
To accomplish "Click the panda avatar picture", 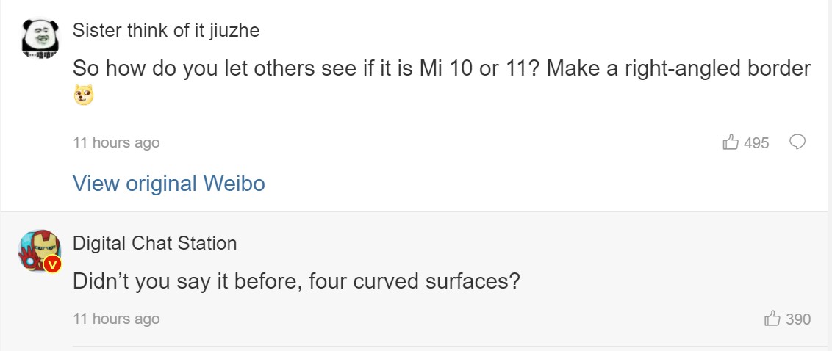I will click(38, 38).
